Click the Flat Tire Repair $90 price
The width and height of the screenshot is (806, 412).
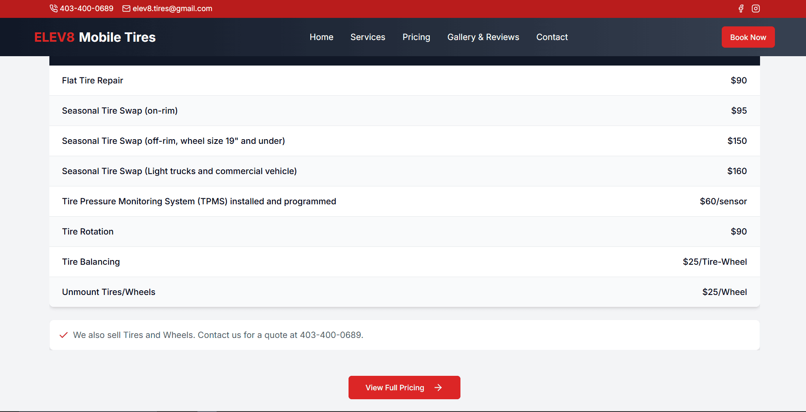pos(739,80)
